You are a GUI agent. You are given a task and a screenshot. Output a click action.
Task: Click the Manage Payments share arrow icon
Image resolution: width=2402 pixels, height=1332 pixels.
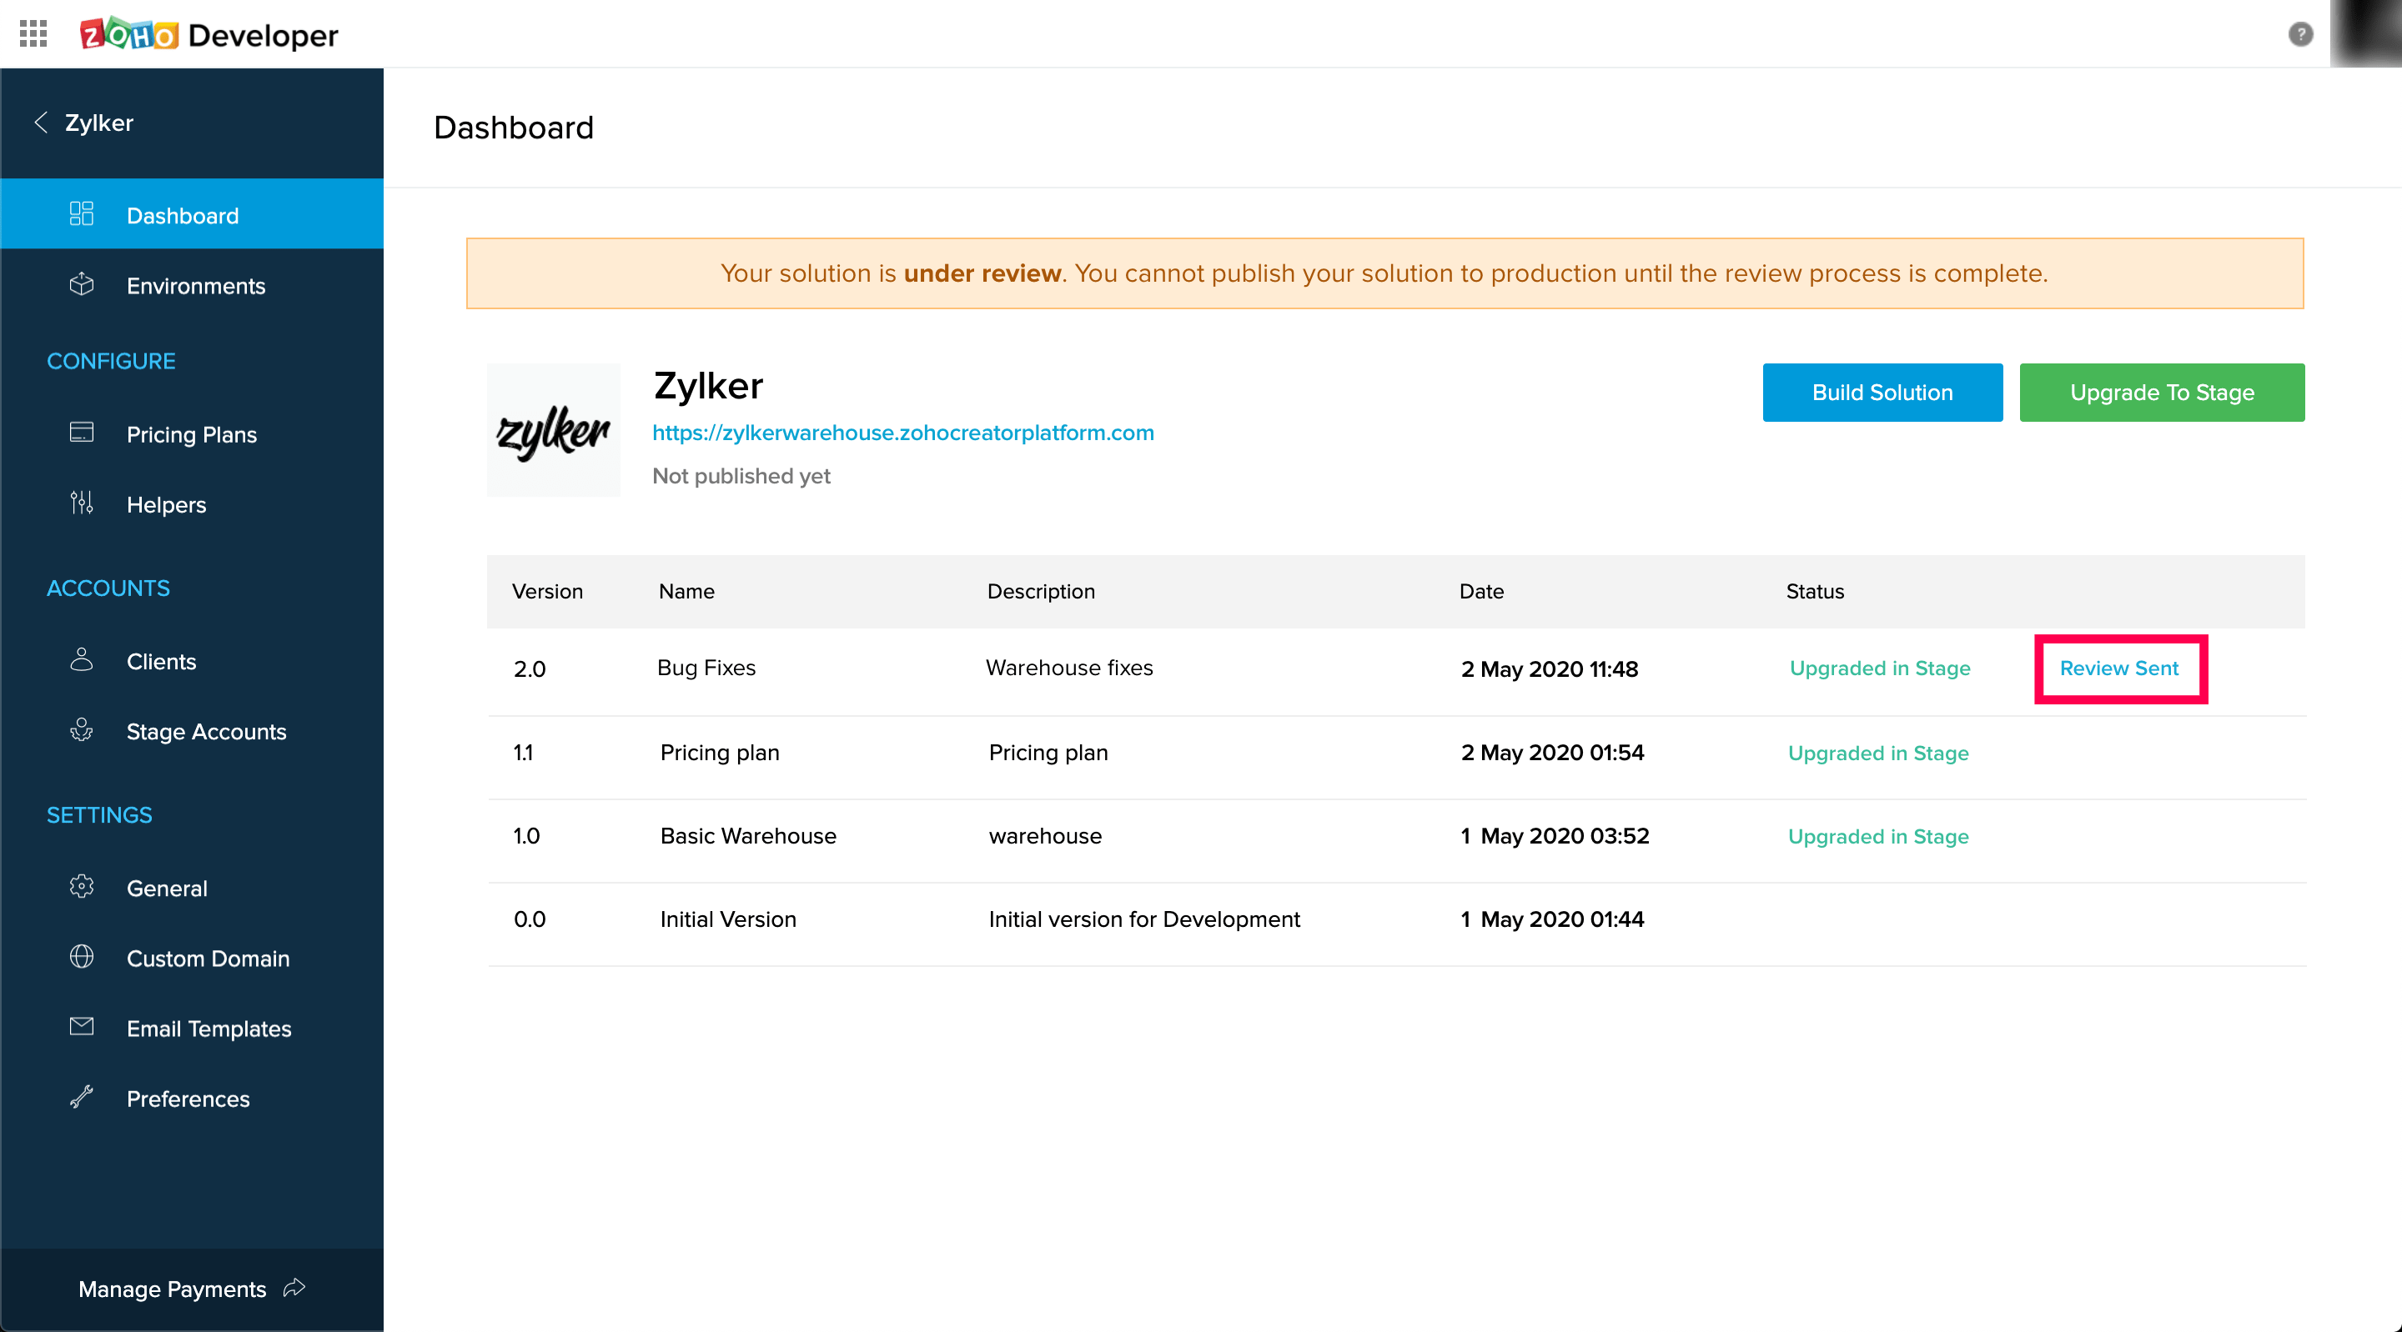pos(294,1288)
